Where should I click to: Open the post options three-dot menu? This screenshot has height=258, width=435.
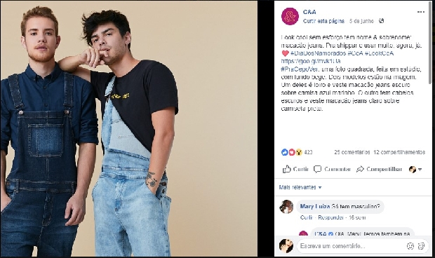[x=420, y=12]
